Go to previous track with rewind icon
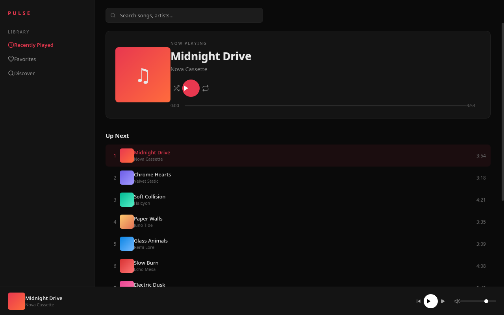Image resolution: width=504 pixels, height=315 pixels. (418, 301)
